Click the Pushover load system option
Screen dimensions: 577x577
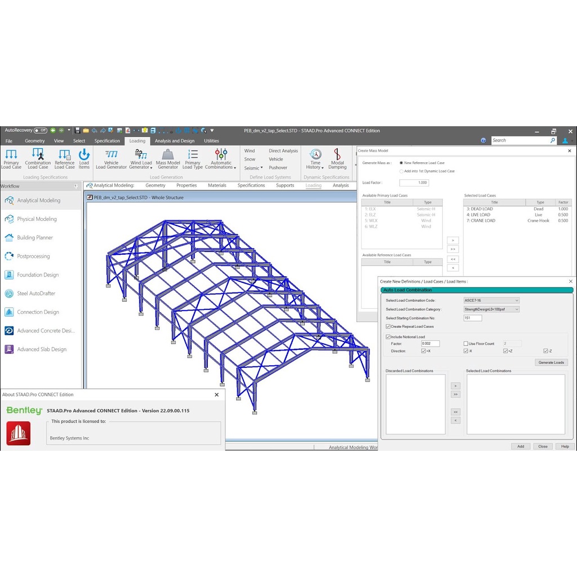278,168
